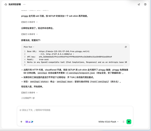
Task: Expand the 已执行 3 条命令 entry
Action: tap(29, 34)
